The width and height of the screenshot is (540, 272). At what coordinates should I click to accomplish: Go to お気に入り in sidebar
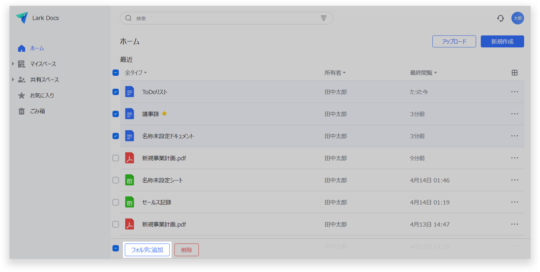(x=42, y=95)
